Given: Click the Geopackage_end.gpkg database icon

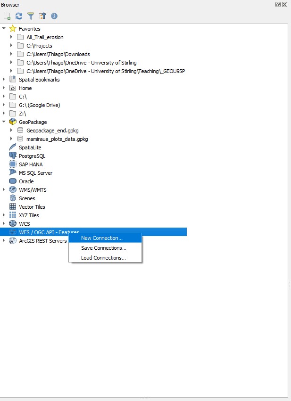Looking at the screenshot, I should tap(20, 130).
